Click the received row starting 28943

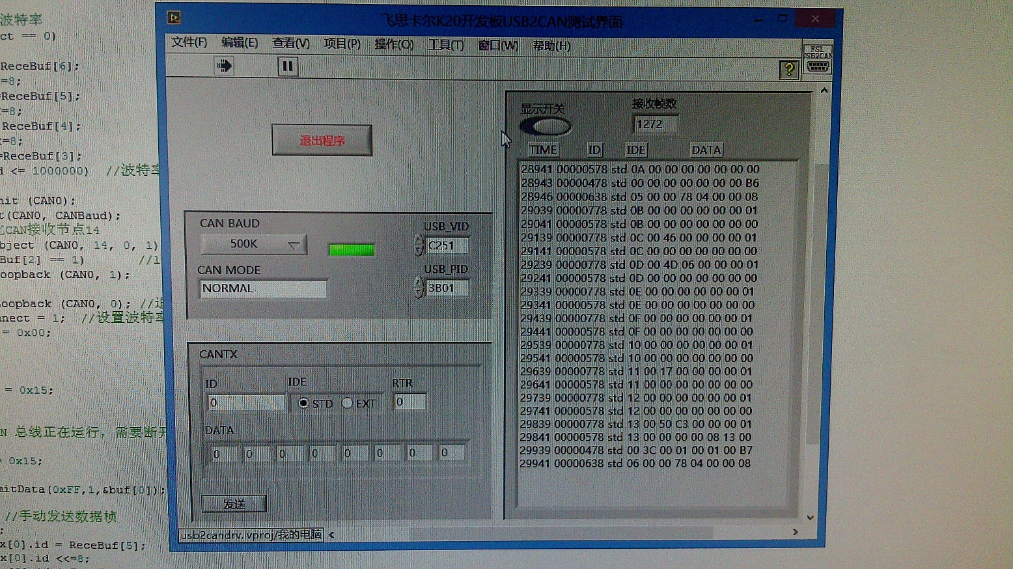640,183
